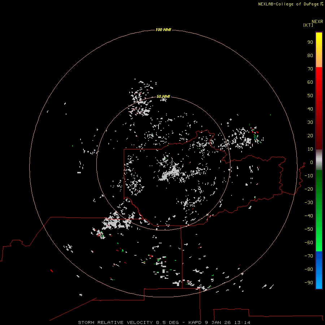The height and width of the screenshot is (325, 325).
Task: Click the green segment of the velocity color bar
Action: coord(319,211)
